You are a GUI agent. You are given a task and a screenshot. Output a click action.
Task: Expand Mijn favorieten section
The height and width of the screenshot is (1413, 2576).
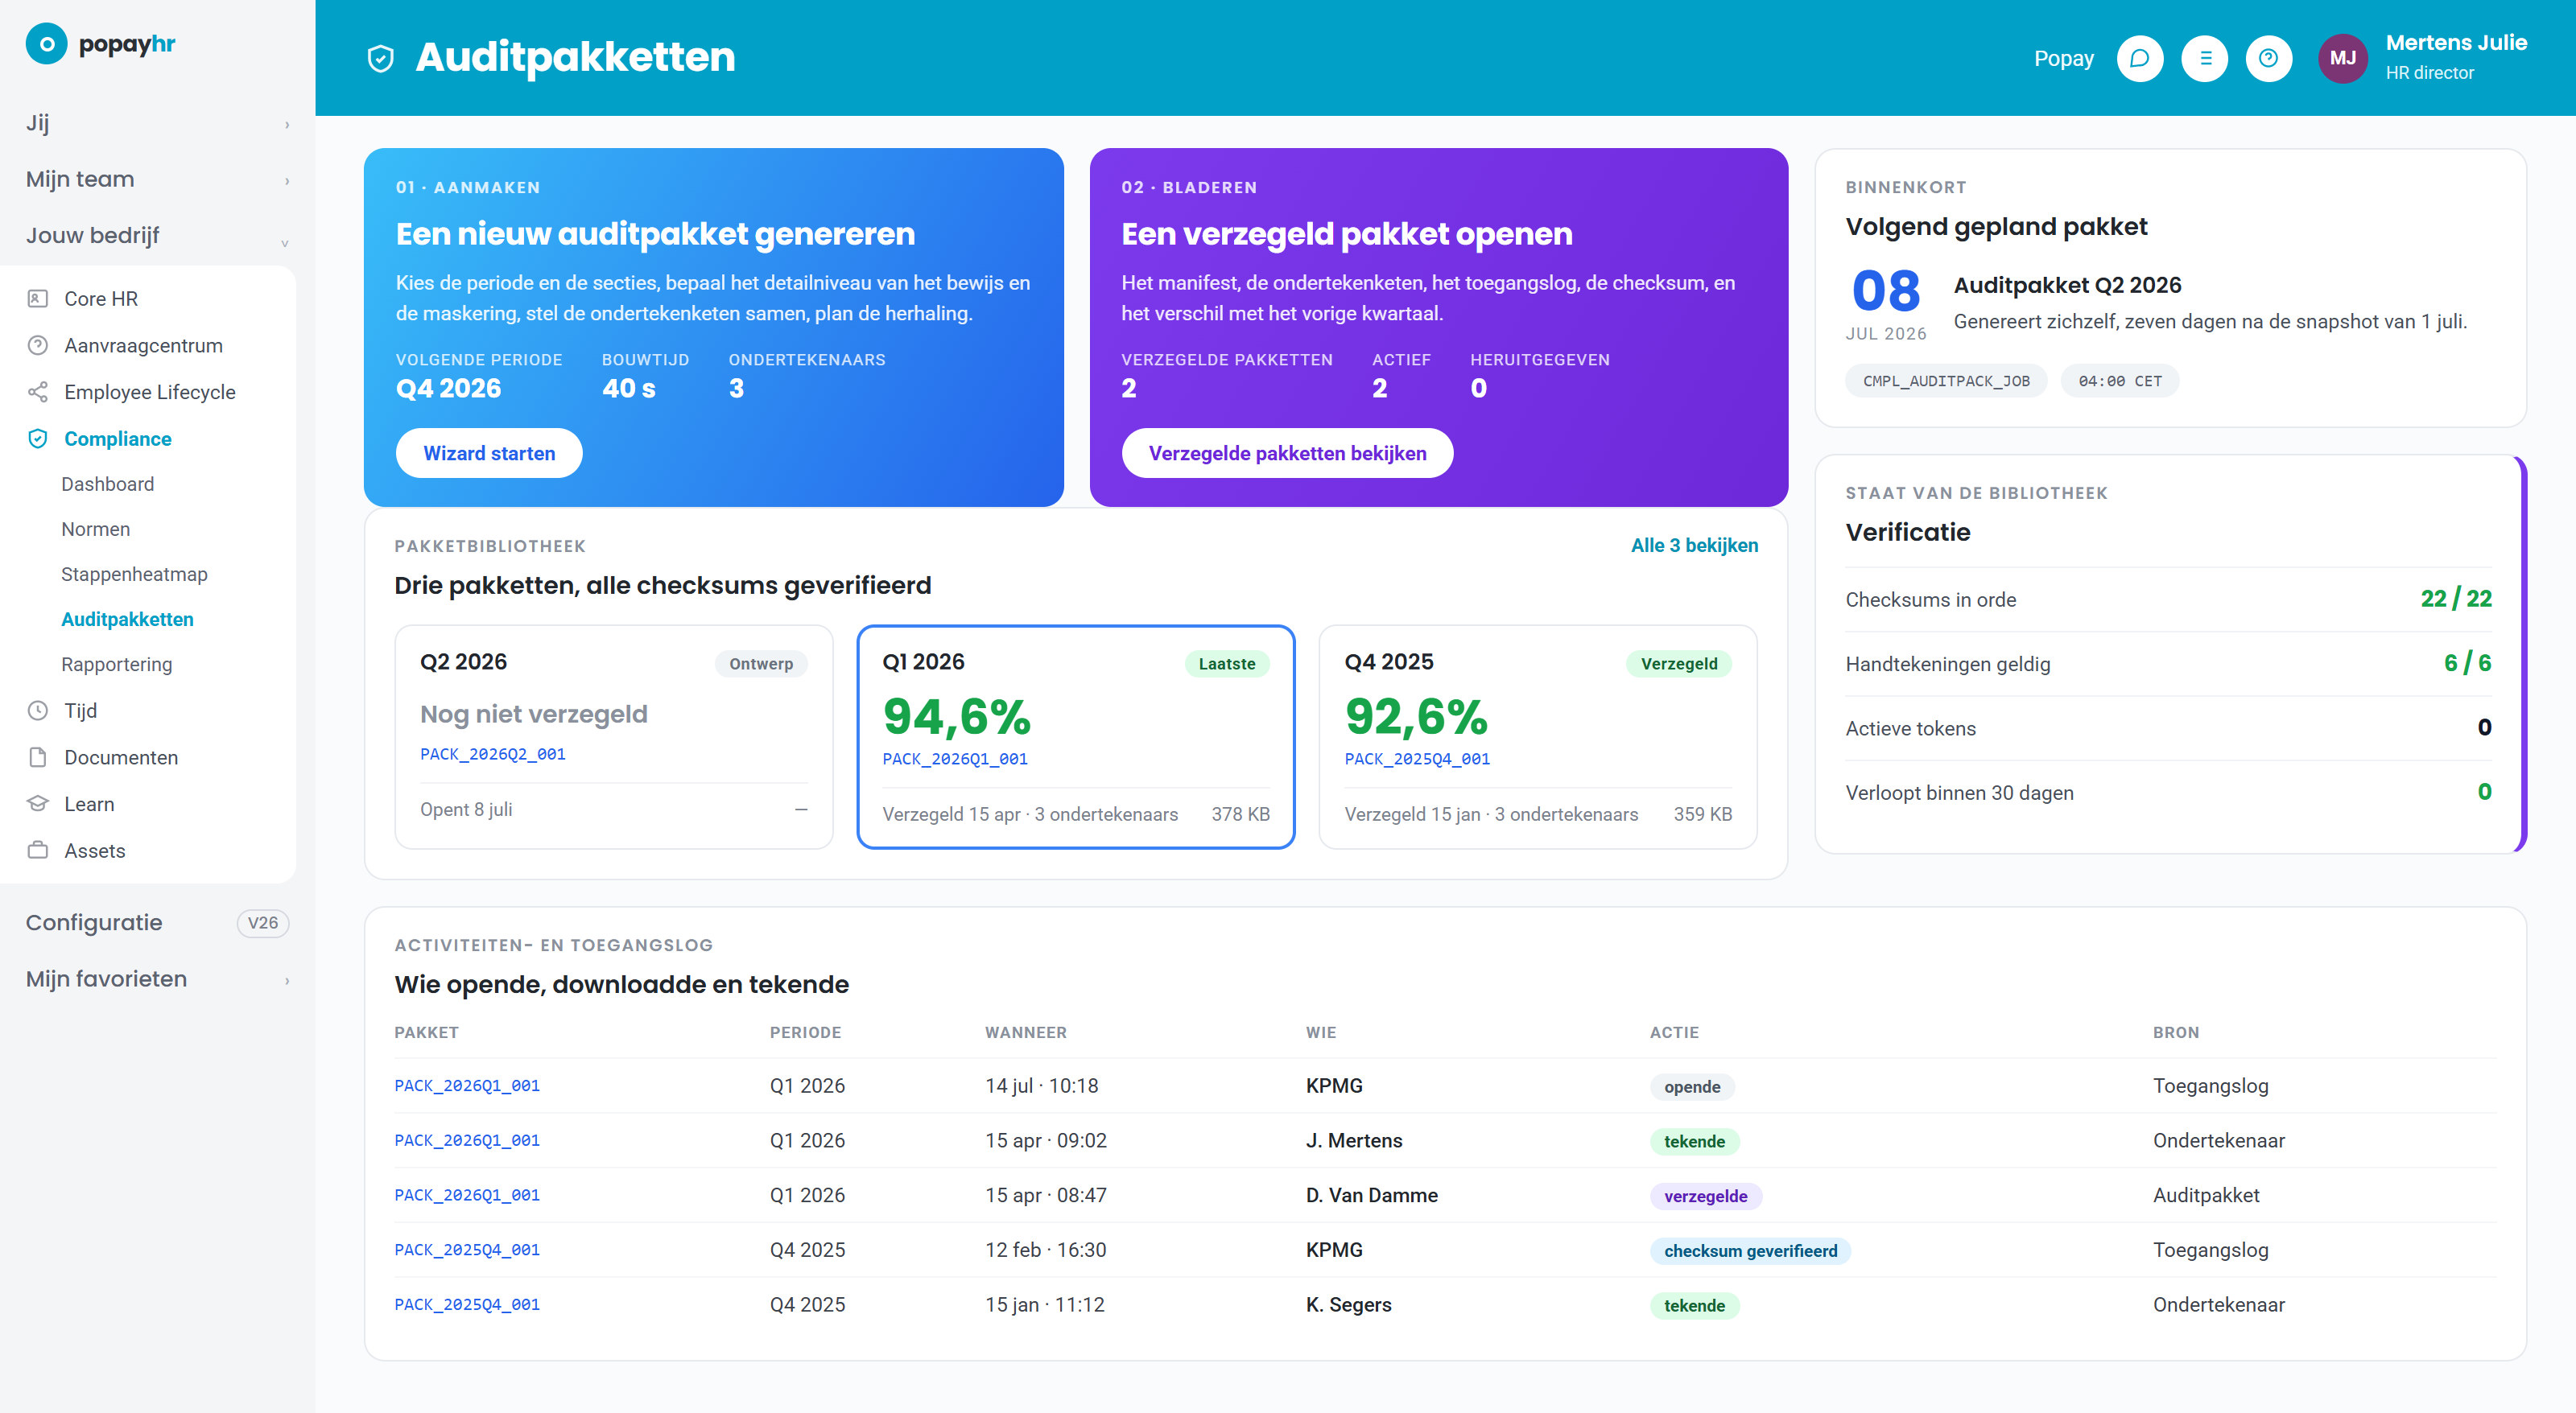(157, 979)
